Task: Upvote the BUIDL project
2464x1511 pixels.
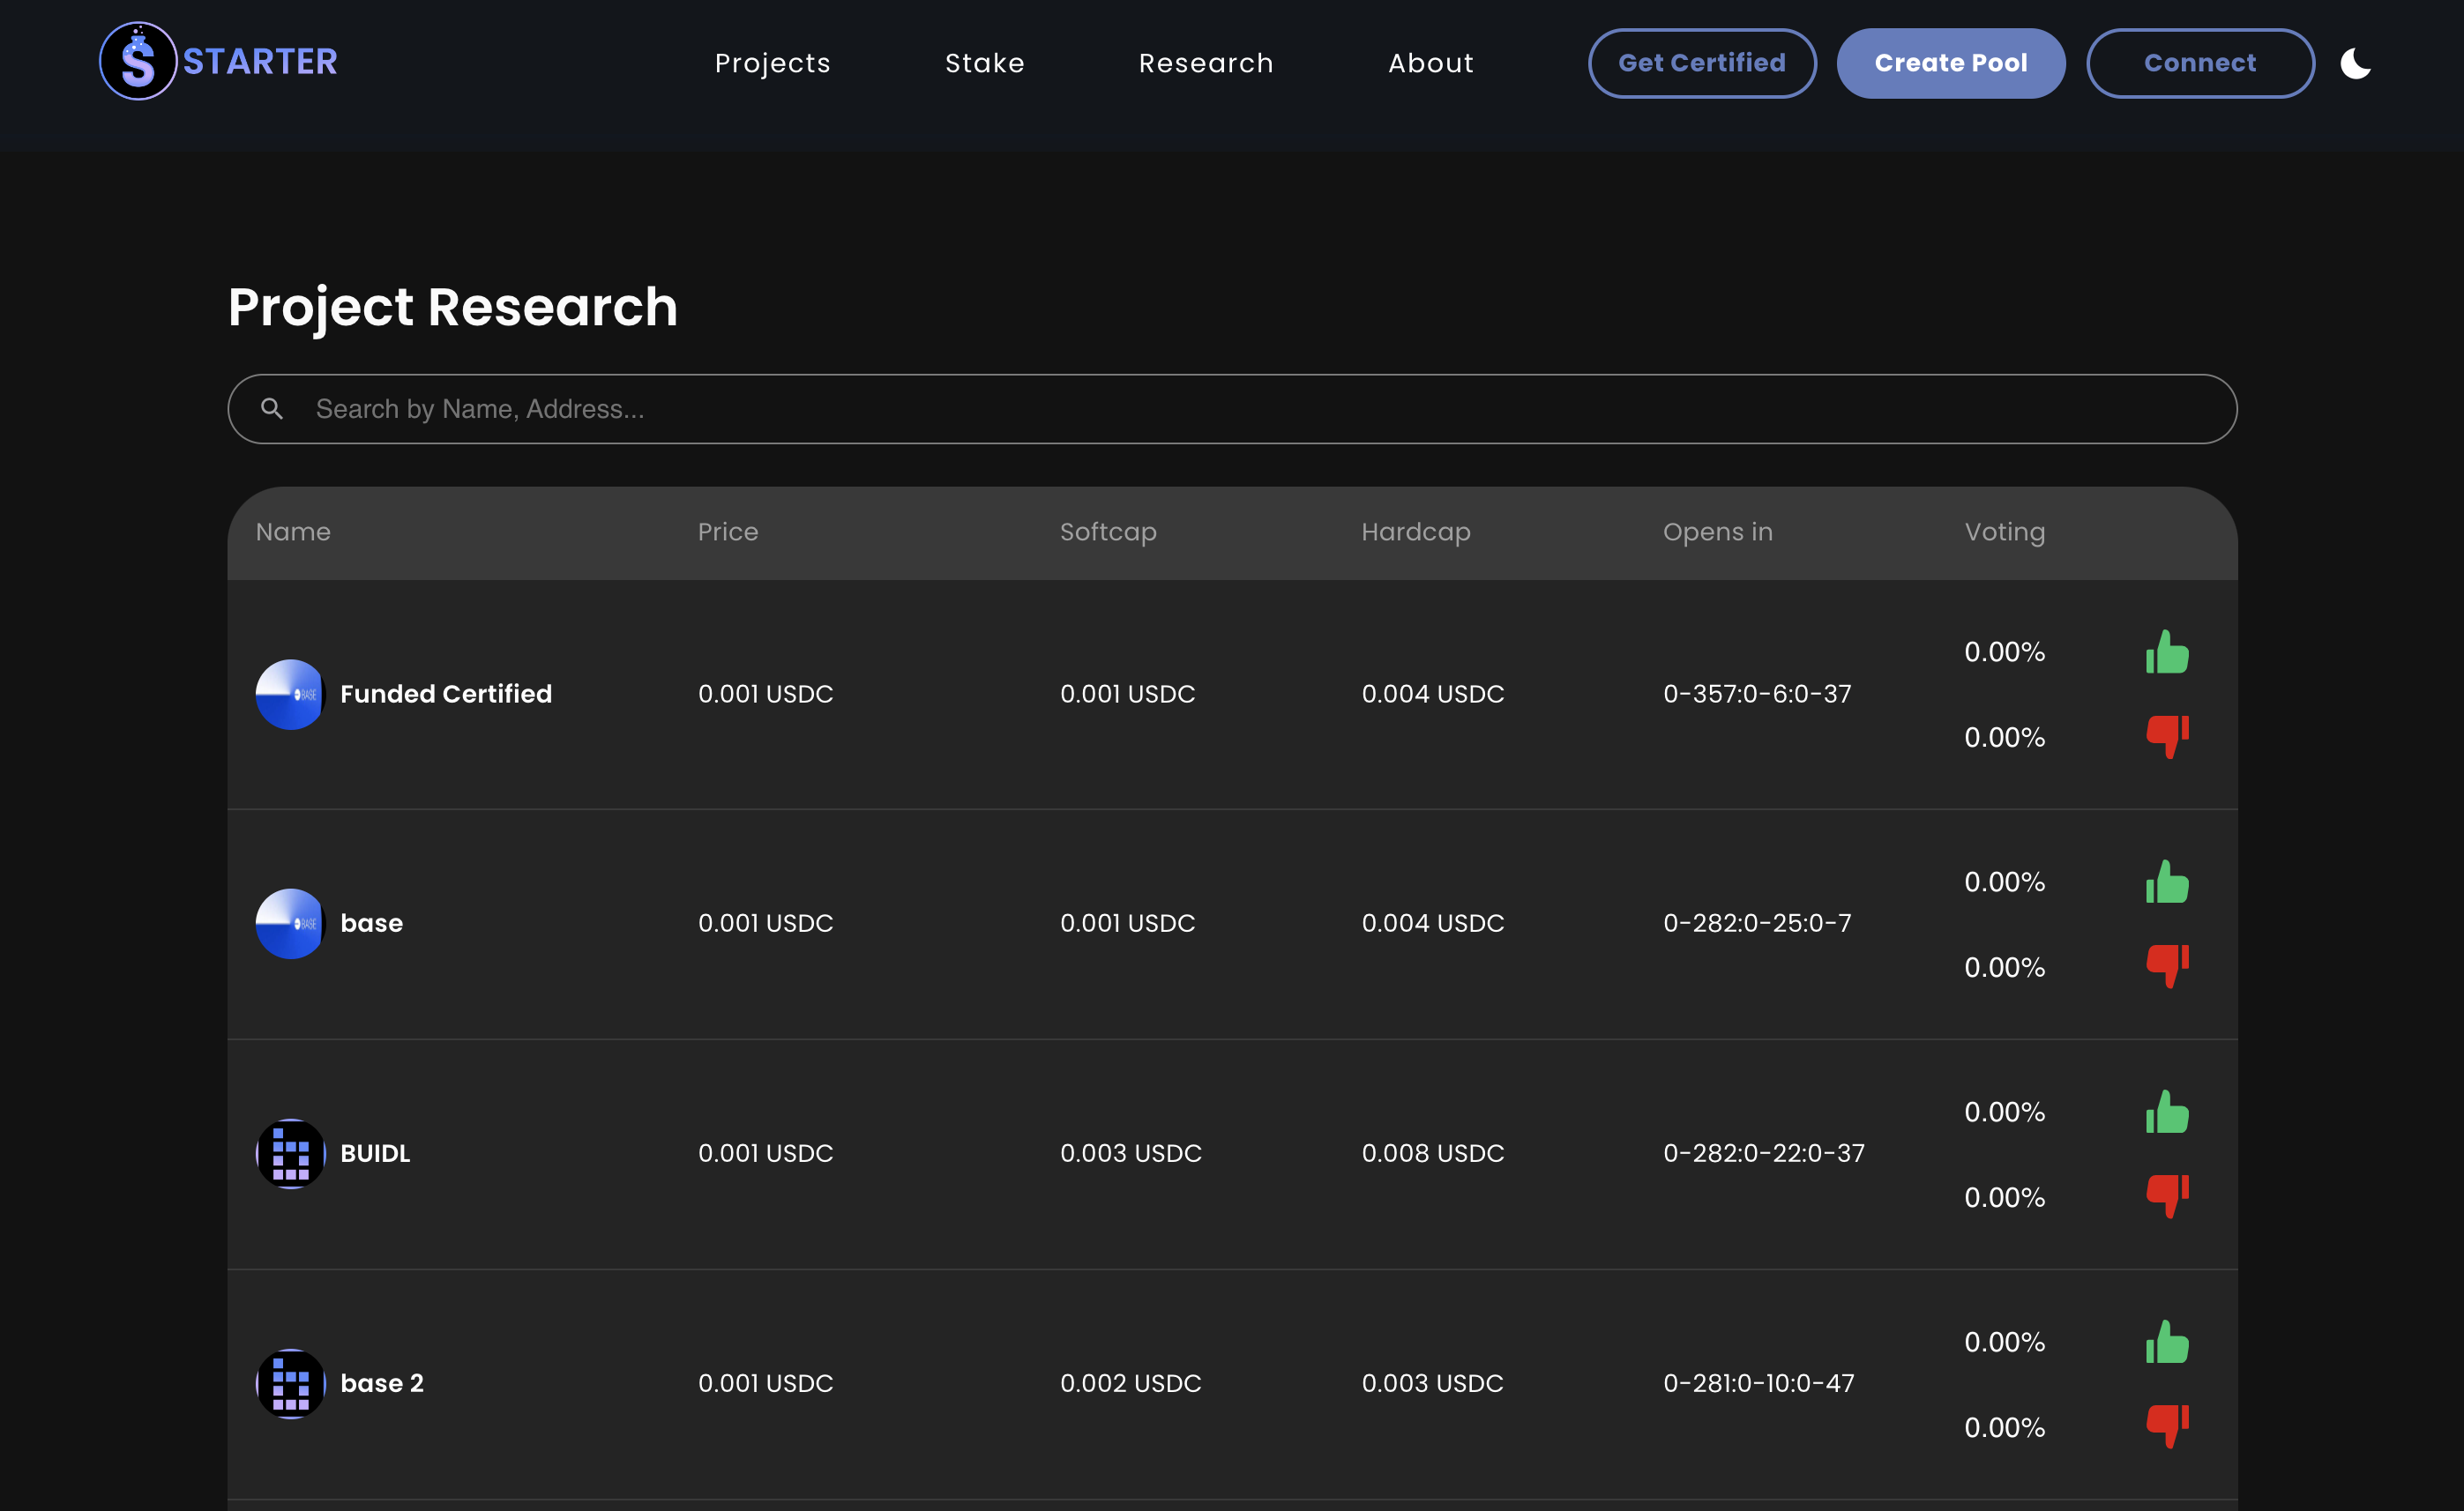Action: tap(2167, 1113)
